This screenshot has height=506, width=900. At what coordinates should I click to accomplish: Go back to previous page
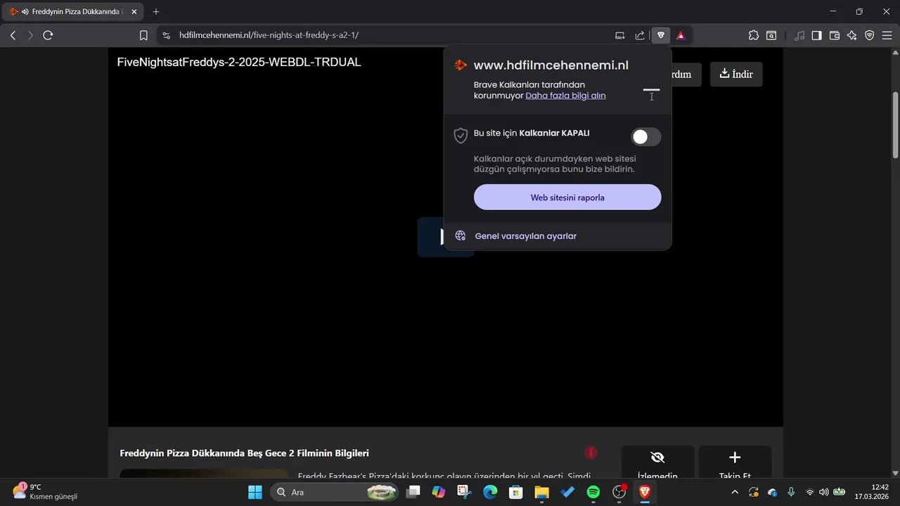pos(13,35)
